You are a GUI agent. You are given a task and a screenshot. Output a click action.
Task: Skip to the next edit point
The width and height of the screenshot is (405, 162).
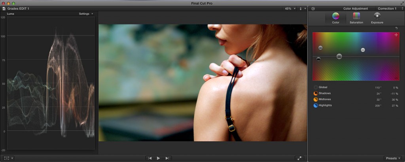point(167,158)
